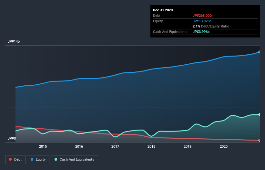Click the Dec 31 2020 tooltip date
The height and width of the screenshot is (170, 265).
click(163, 10)
